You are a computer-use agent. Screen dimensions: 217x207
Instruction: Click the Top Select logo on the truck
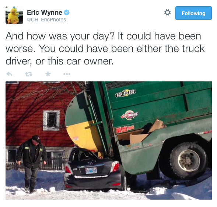(x=125, y=94)
